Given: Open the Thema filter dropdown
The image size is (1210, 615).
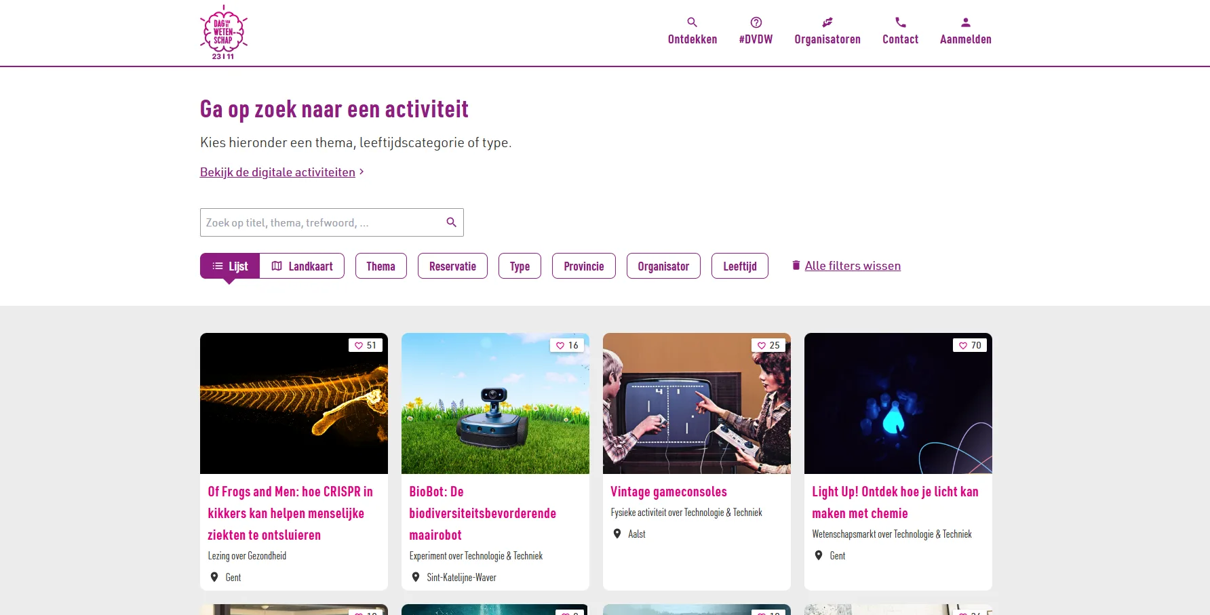Looking at the screenshot, I should click(x=380, y=266).
